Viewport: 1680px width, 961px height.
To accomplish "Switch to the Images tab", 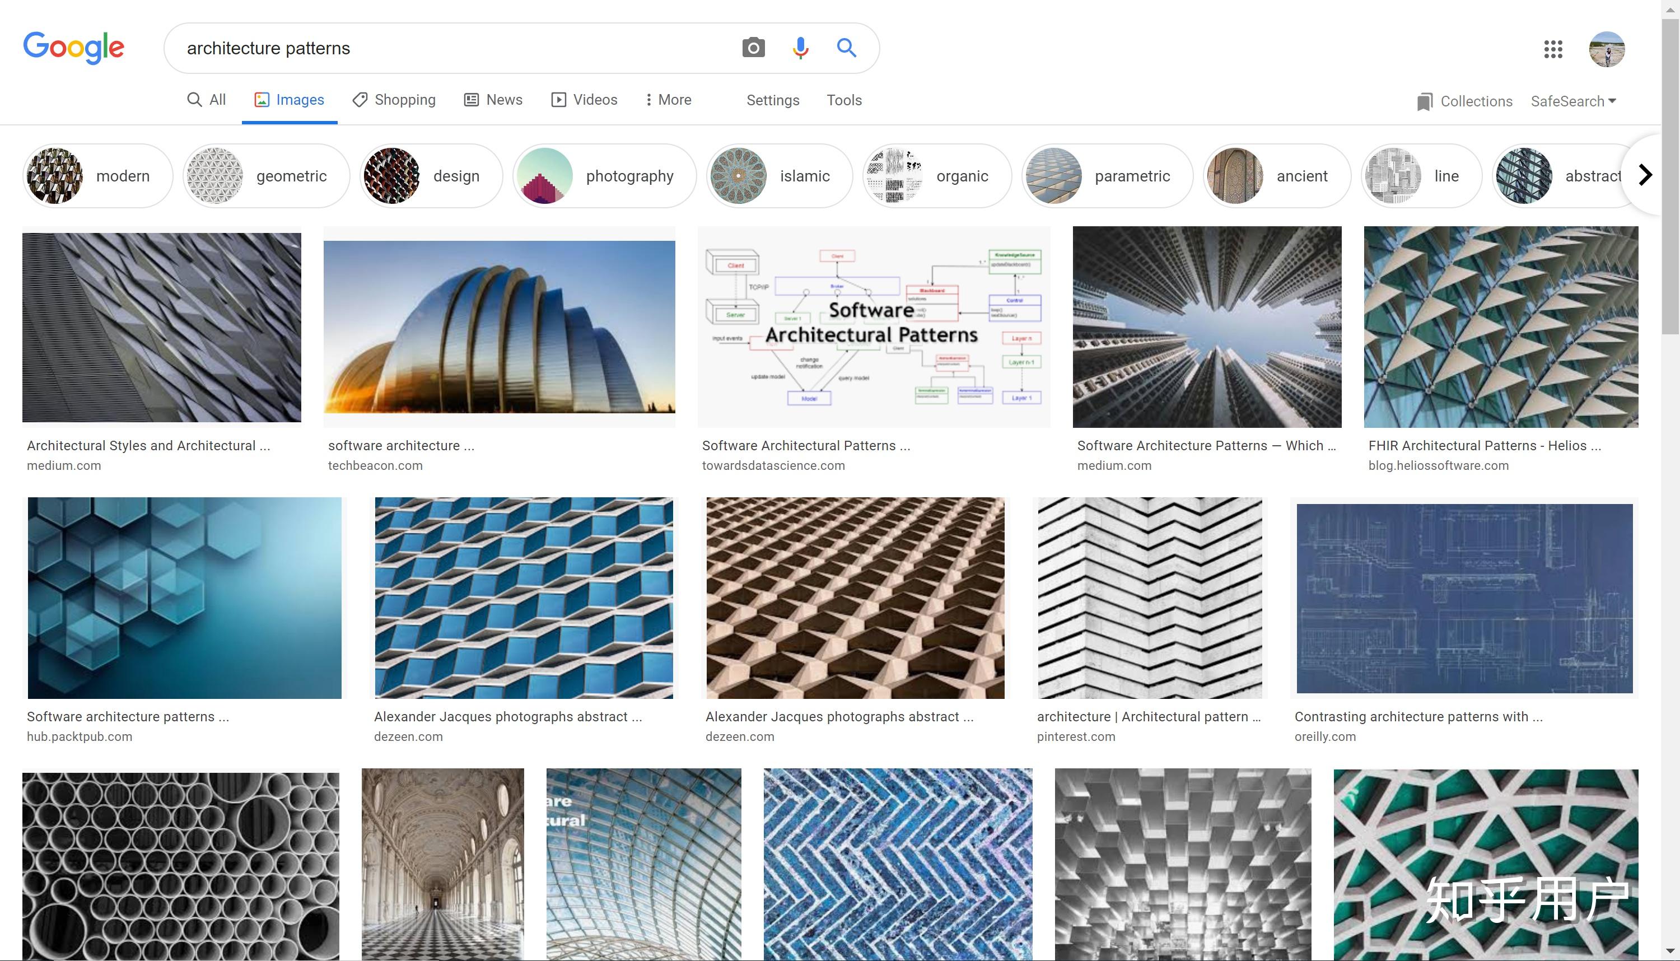I will point(289,99).
